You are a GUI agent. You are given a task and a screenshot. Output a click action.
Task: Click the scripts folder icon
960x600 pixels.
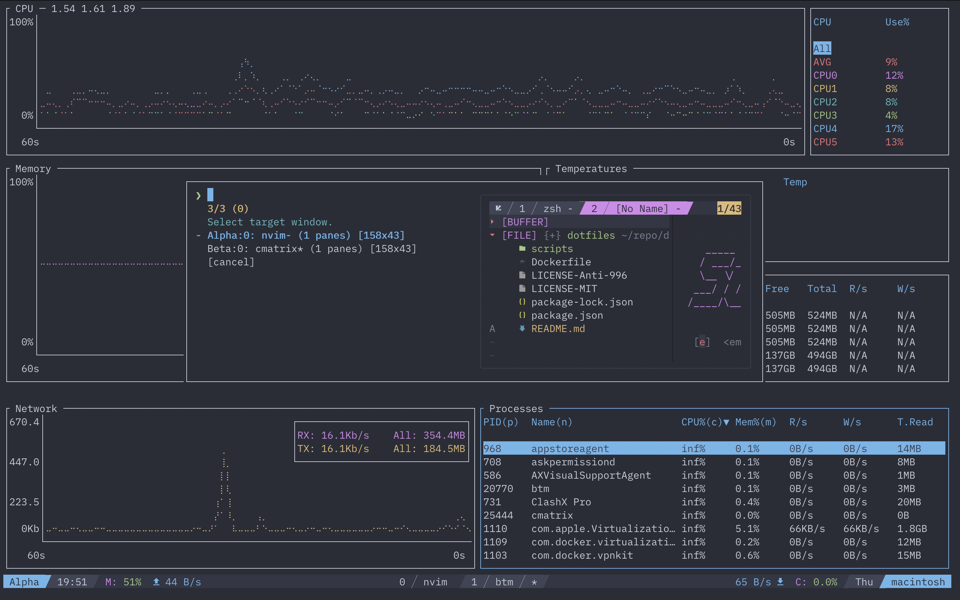click(x=522, y=248)
